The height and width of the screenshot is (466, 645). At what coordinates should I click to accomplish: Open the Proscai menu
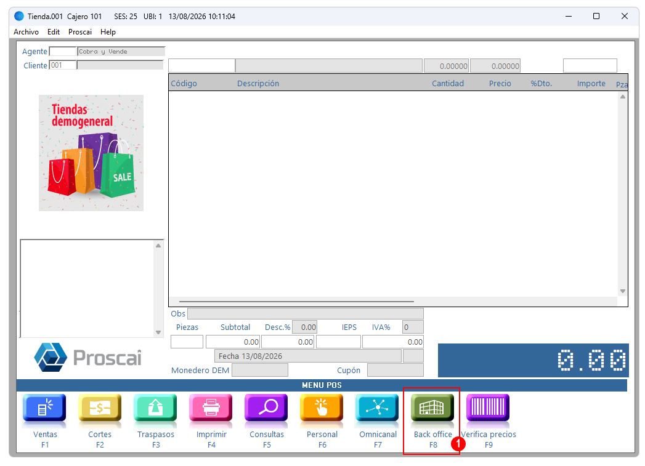80,32
